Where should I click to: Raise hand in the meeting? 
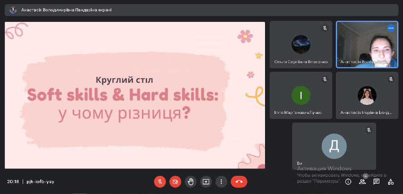coord(191,182)
